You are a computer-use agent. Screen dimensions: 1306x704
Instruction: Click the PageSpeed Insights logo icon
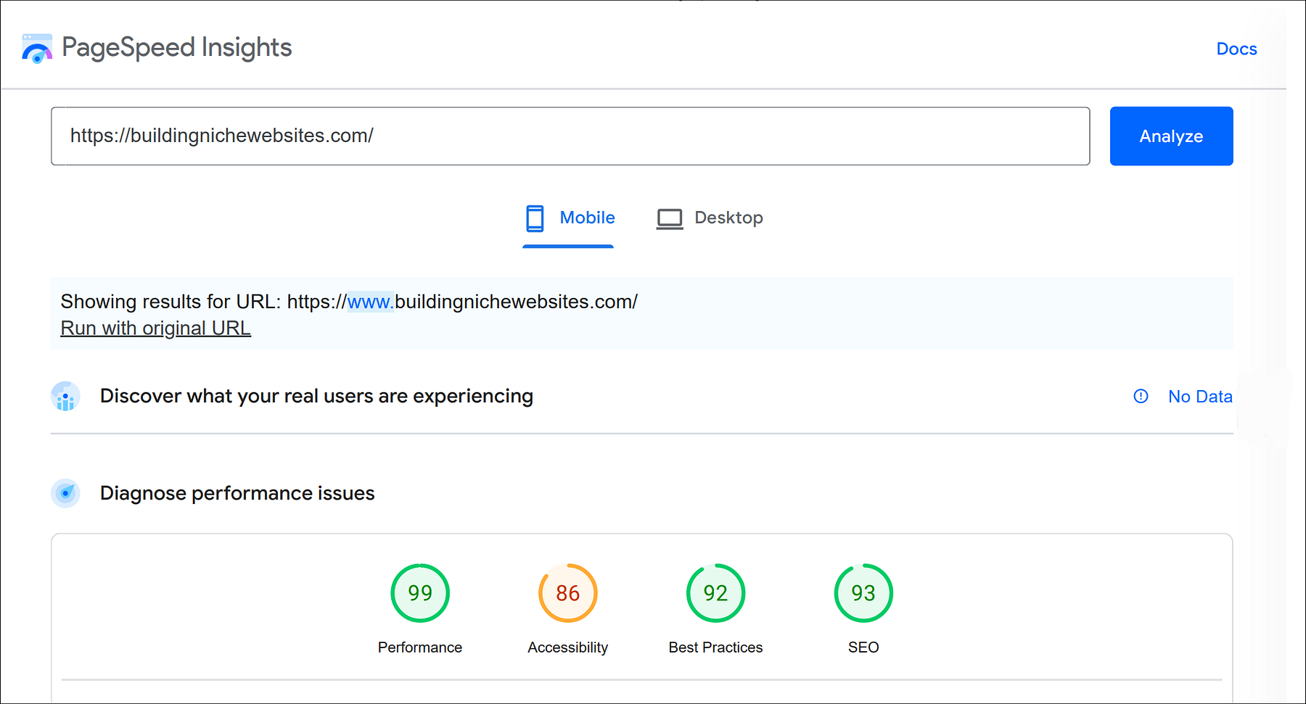click(x=37, y=49)
